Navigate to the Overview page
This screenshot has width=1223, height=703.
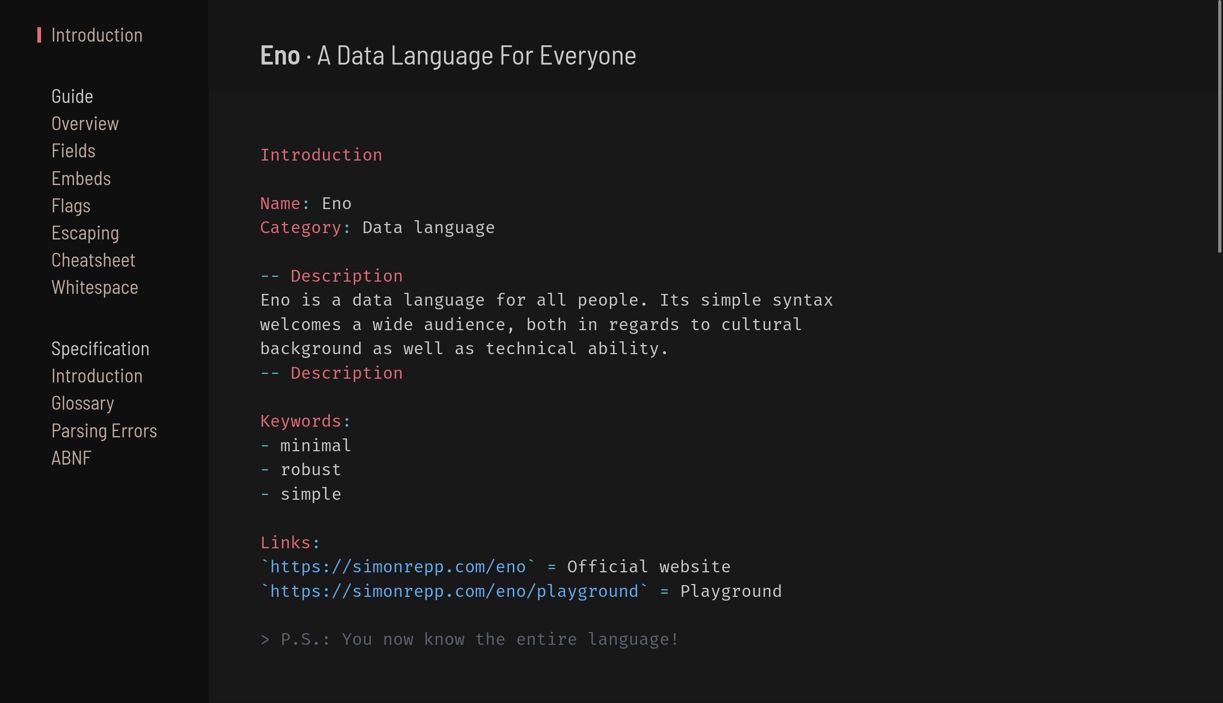(85, 124)
